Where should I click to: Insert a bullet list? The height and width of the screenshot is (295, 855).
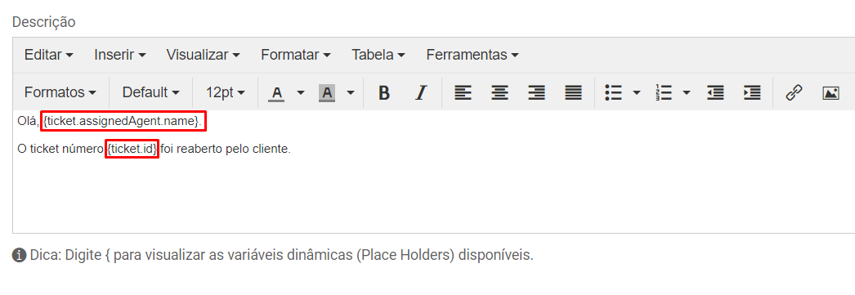coord(614,92)
